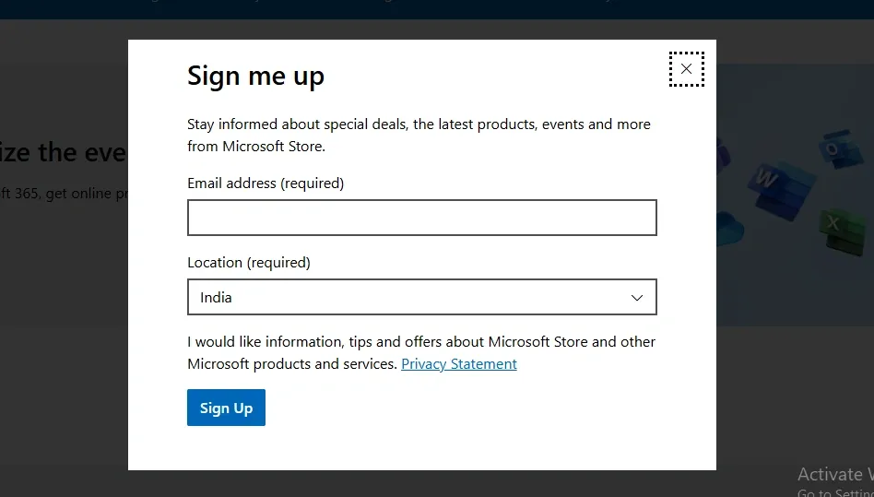
Task: Click the dimmed headline text behind dialog
Action: tap(63, 152)
